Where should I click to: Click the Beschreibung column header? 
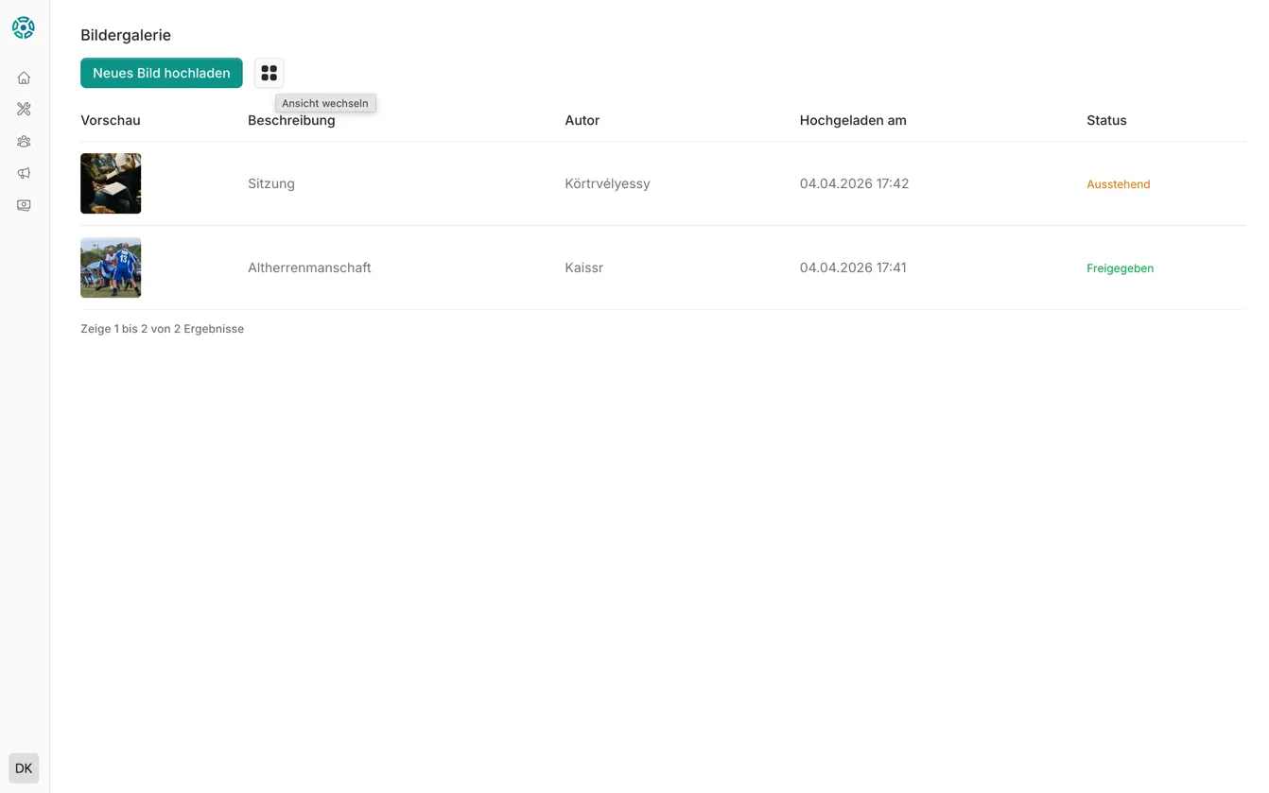[291, 120]
